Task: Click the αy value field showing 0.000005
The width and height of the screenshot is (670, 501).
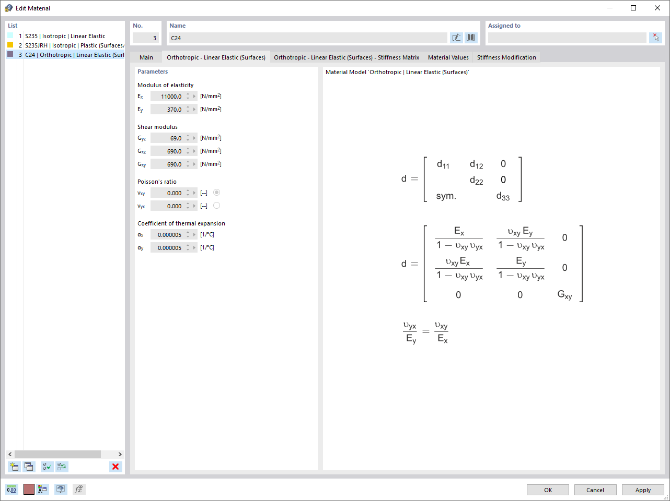Action: [x=168, y=248]
